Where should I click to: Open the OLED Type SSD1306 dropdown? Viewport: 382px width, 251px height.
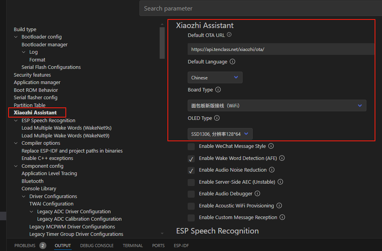220,134
